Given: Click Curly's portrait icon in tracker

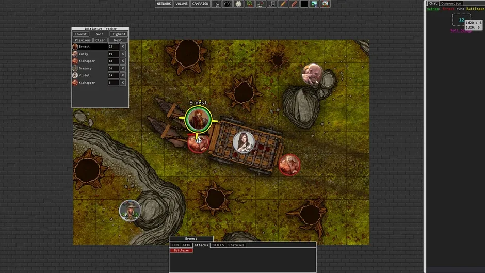Looking at the screenshot, I should (75, 54).
